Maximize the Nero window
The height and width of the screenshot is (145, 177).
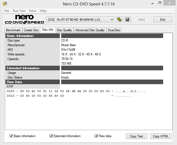(160, 3)
